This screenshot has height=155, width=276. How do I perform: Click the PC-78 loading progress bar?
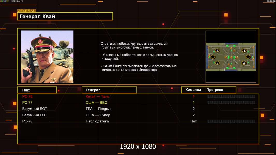click(231, 96)
